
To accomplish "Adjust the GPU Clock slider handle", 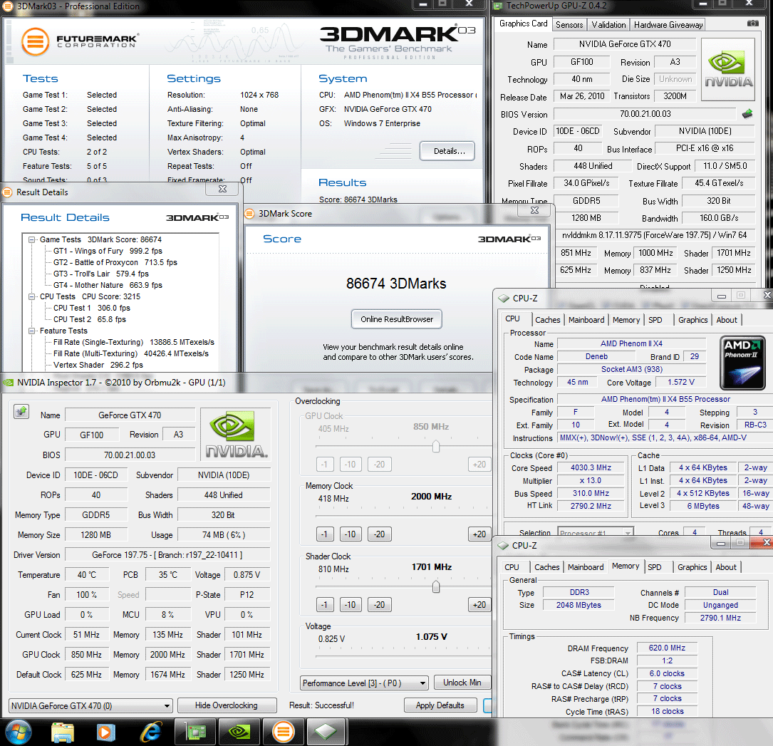I will point(436,447).
